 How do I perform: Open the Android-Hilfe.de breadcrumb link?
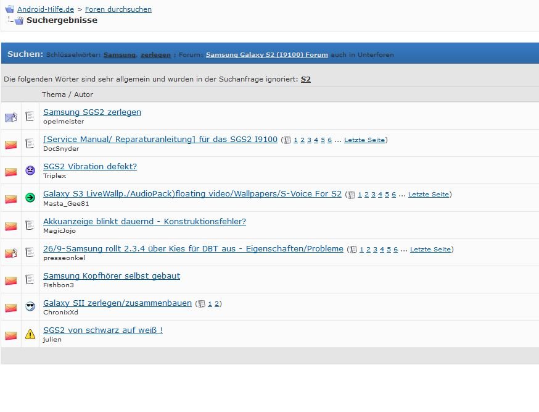[x=46, y=9]
